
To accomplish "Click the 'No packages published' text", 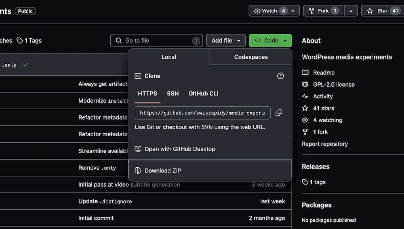I will pyautogui.click(x=329, y=220).
